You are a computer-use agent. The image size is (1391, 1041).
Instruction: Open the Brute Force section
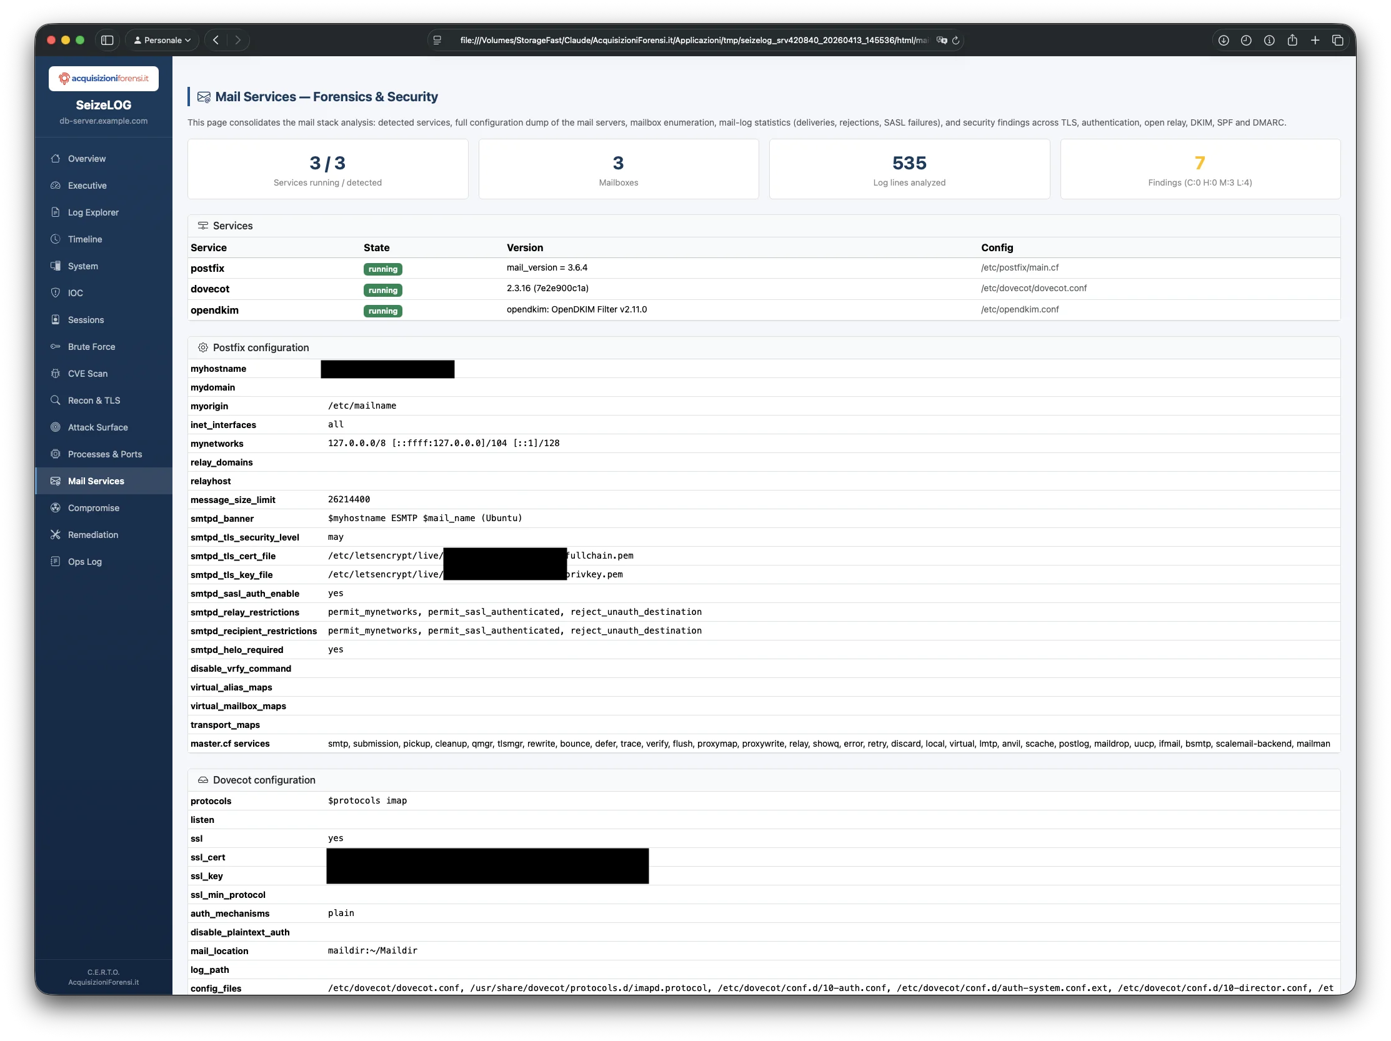[91, 346]
